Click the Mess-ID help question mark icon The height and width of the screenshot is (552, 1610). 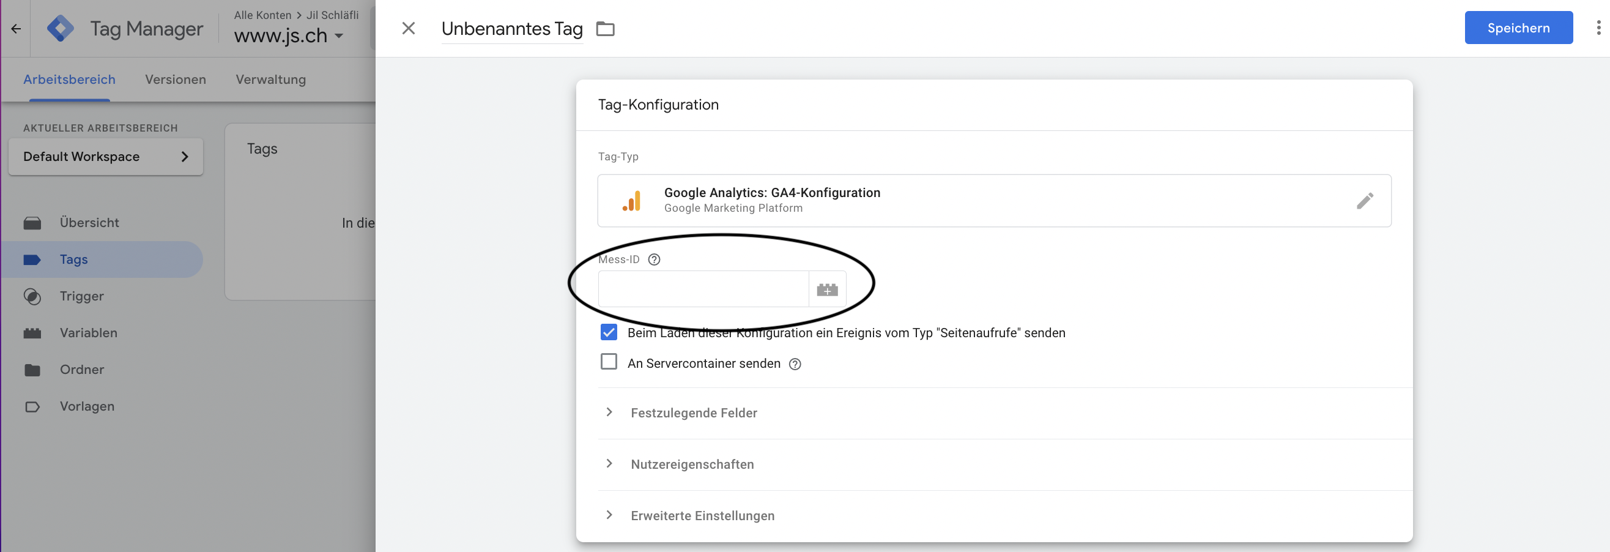(654, 259)
